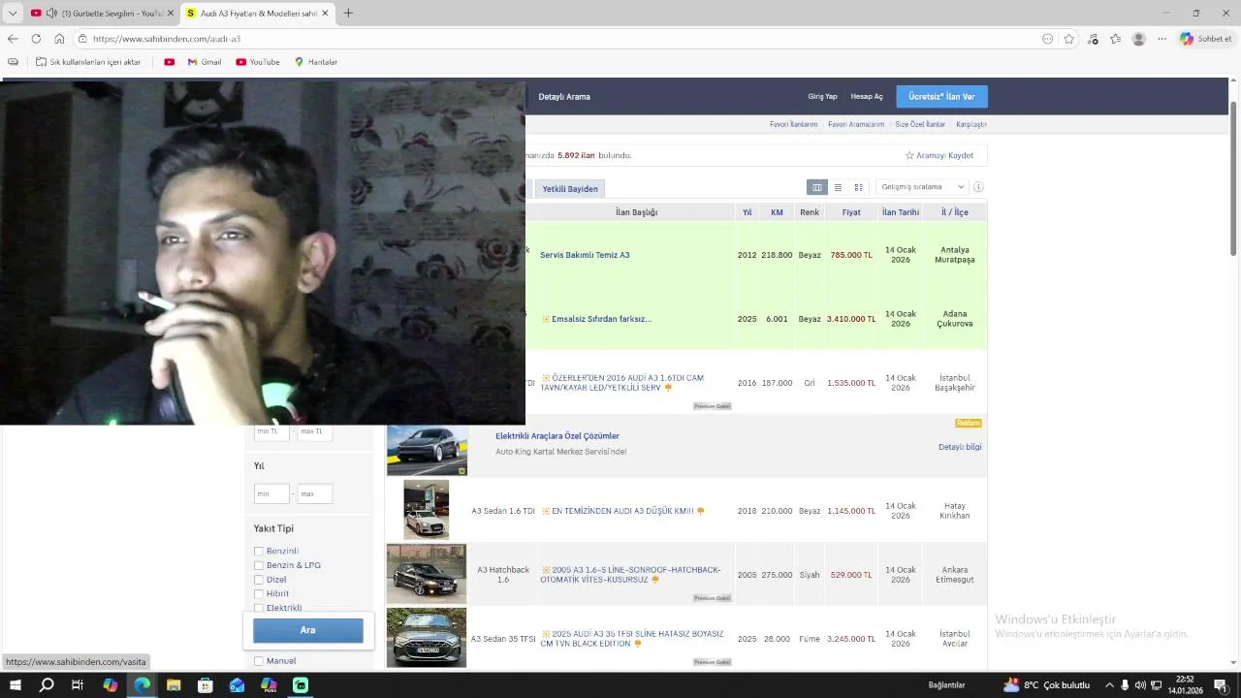Mute the YouTube tab speaker icon
This screenshot has height=698, width=1241.
pos(51,14)
